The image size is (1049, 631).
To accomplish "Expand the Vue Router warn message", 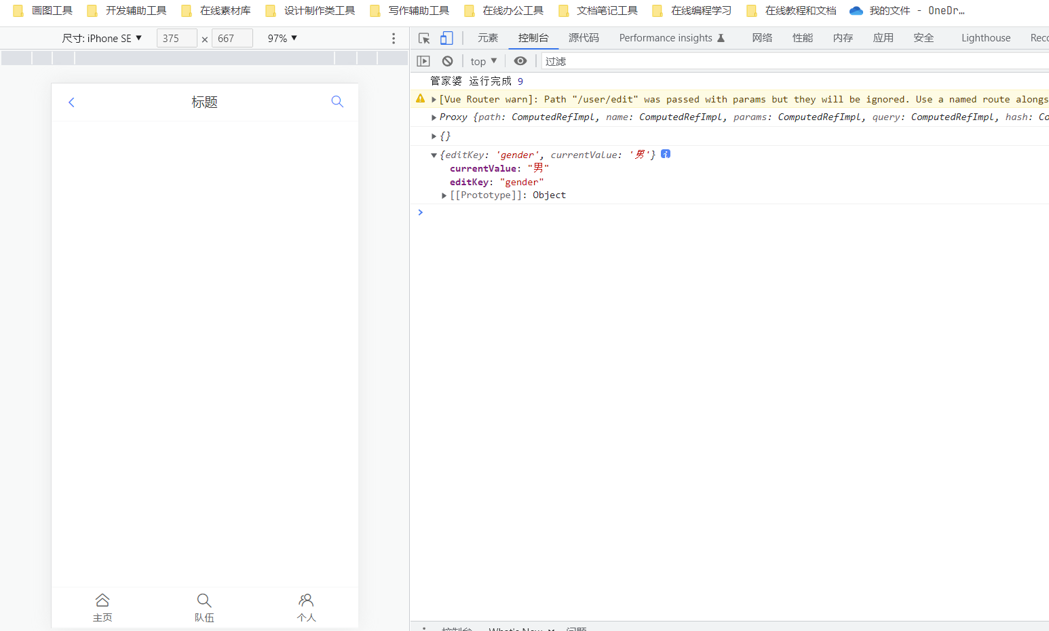I will click(x=434, y=100).
